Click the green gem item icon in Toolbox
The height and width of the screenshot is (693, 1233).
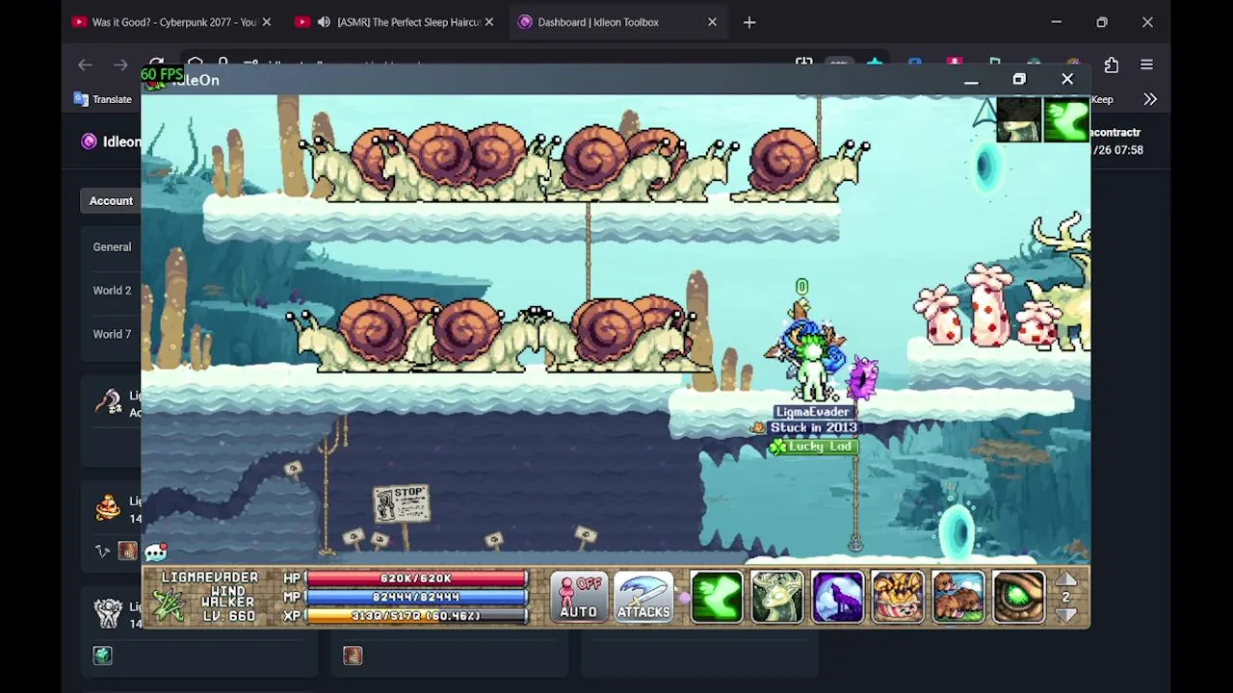click(x=103, y=656)
